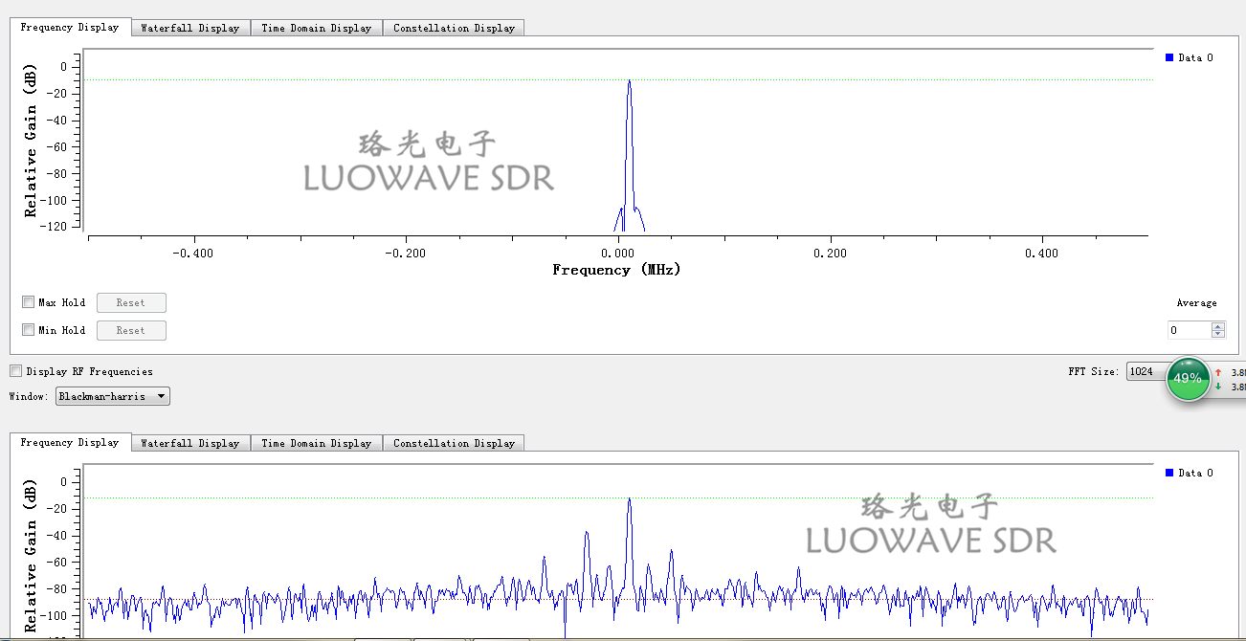Click the Average label text

(1196, 302)
